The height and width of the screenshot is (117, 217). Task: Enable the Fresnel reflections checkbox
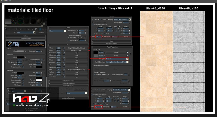point(42,60)
